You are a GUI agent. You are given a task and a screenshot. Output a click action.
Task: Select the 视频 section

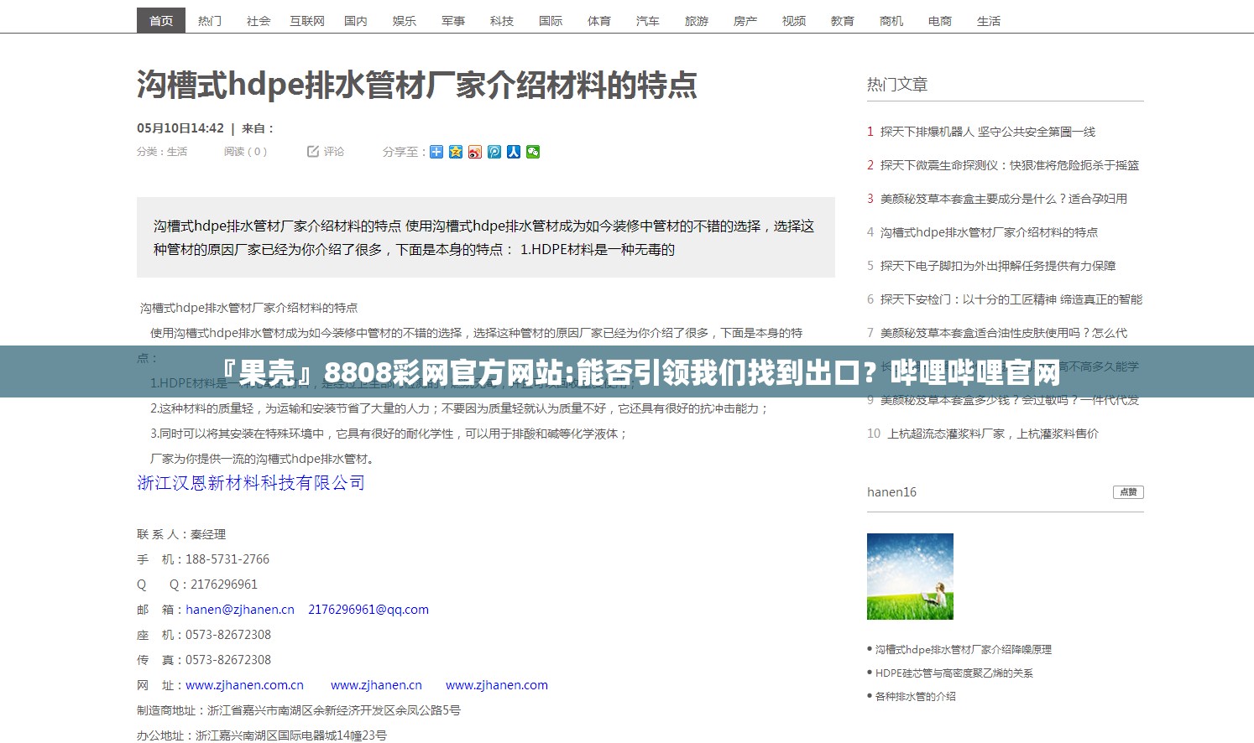794,20
